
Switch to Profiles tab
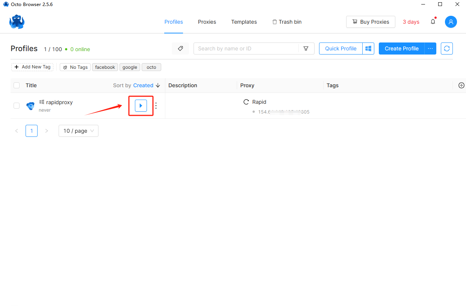click(x=174, y=22)
